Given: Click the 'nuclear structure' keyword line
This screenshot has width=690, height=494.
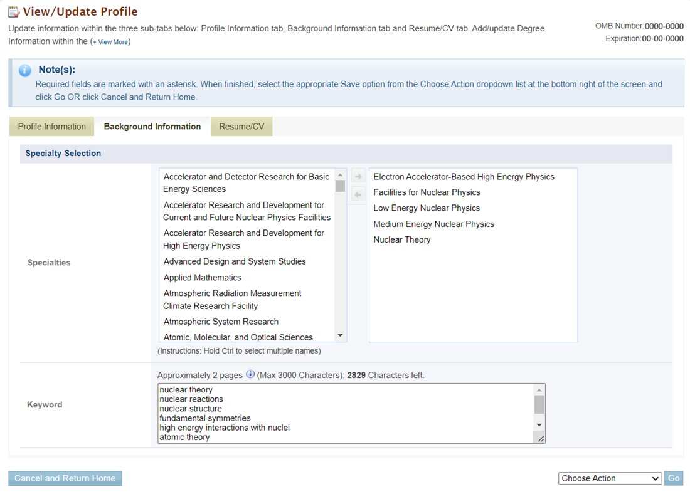Looking at the screenshot, I should (x=191, y=409).
